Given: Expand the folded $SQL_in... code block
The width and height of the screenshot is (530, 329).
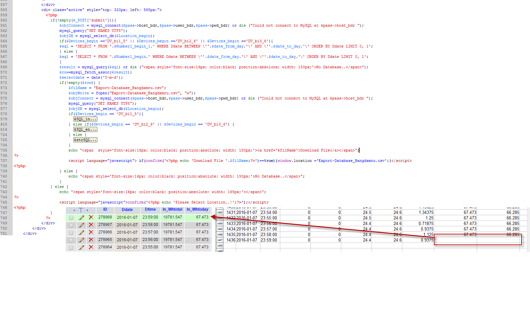Looking at the screenshot, I should [85, 119].
